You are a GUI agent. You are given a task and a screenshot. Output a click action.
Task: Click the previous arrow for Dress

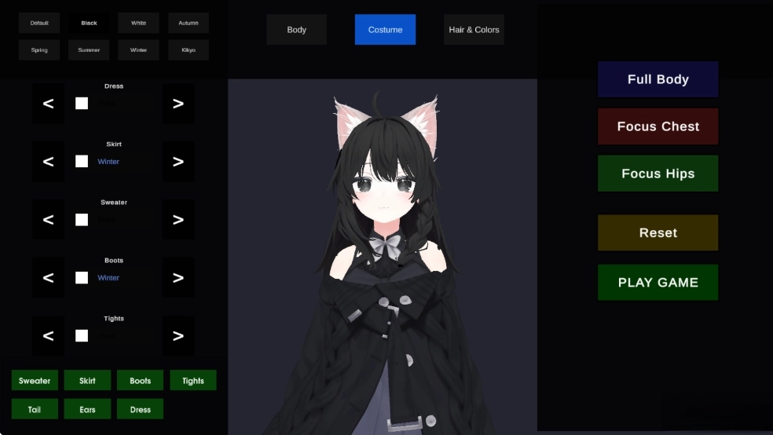coord(48,104)
